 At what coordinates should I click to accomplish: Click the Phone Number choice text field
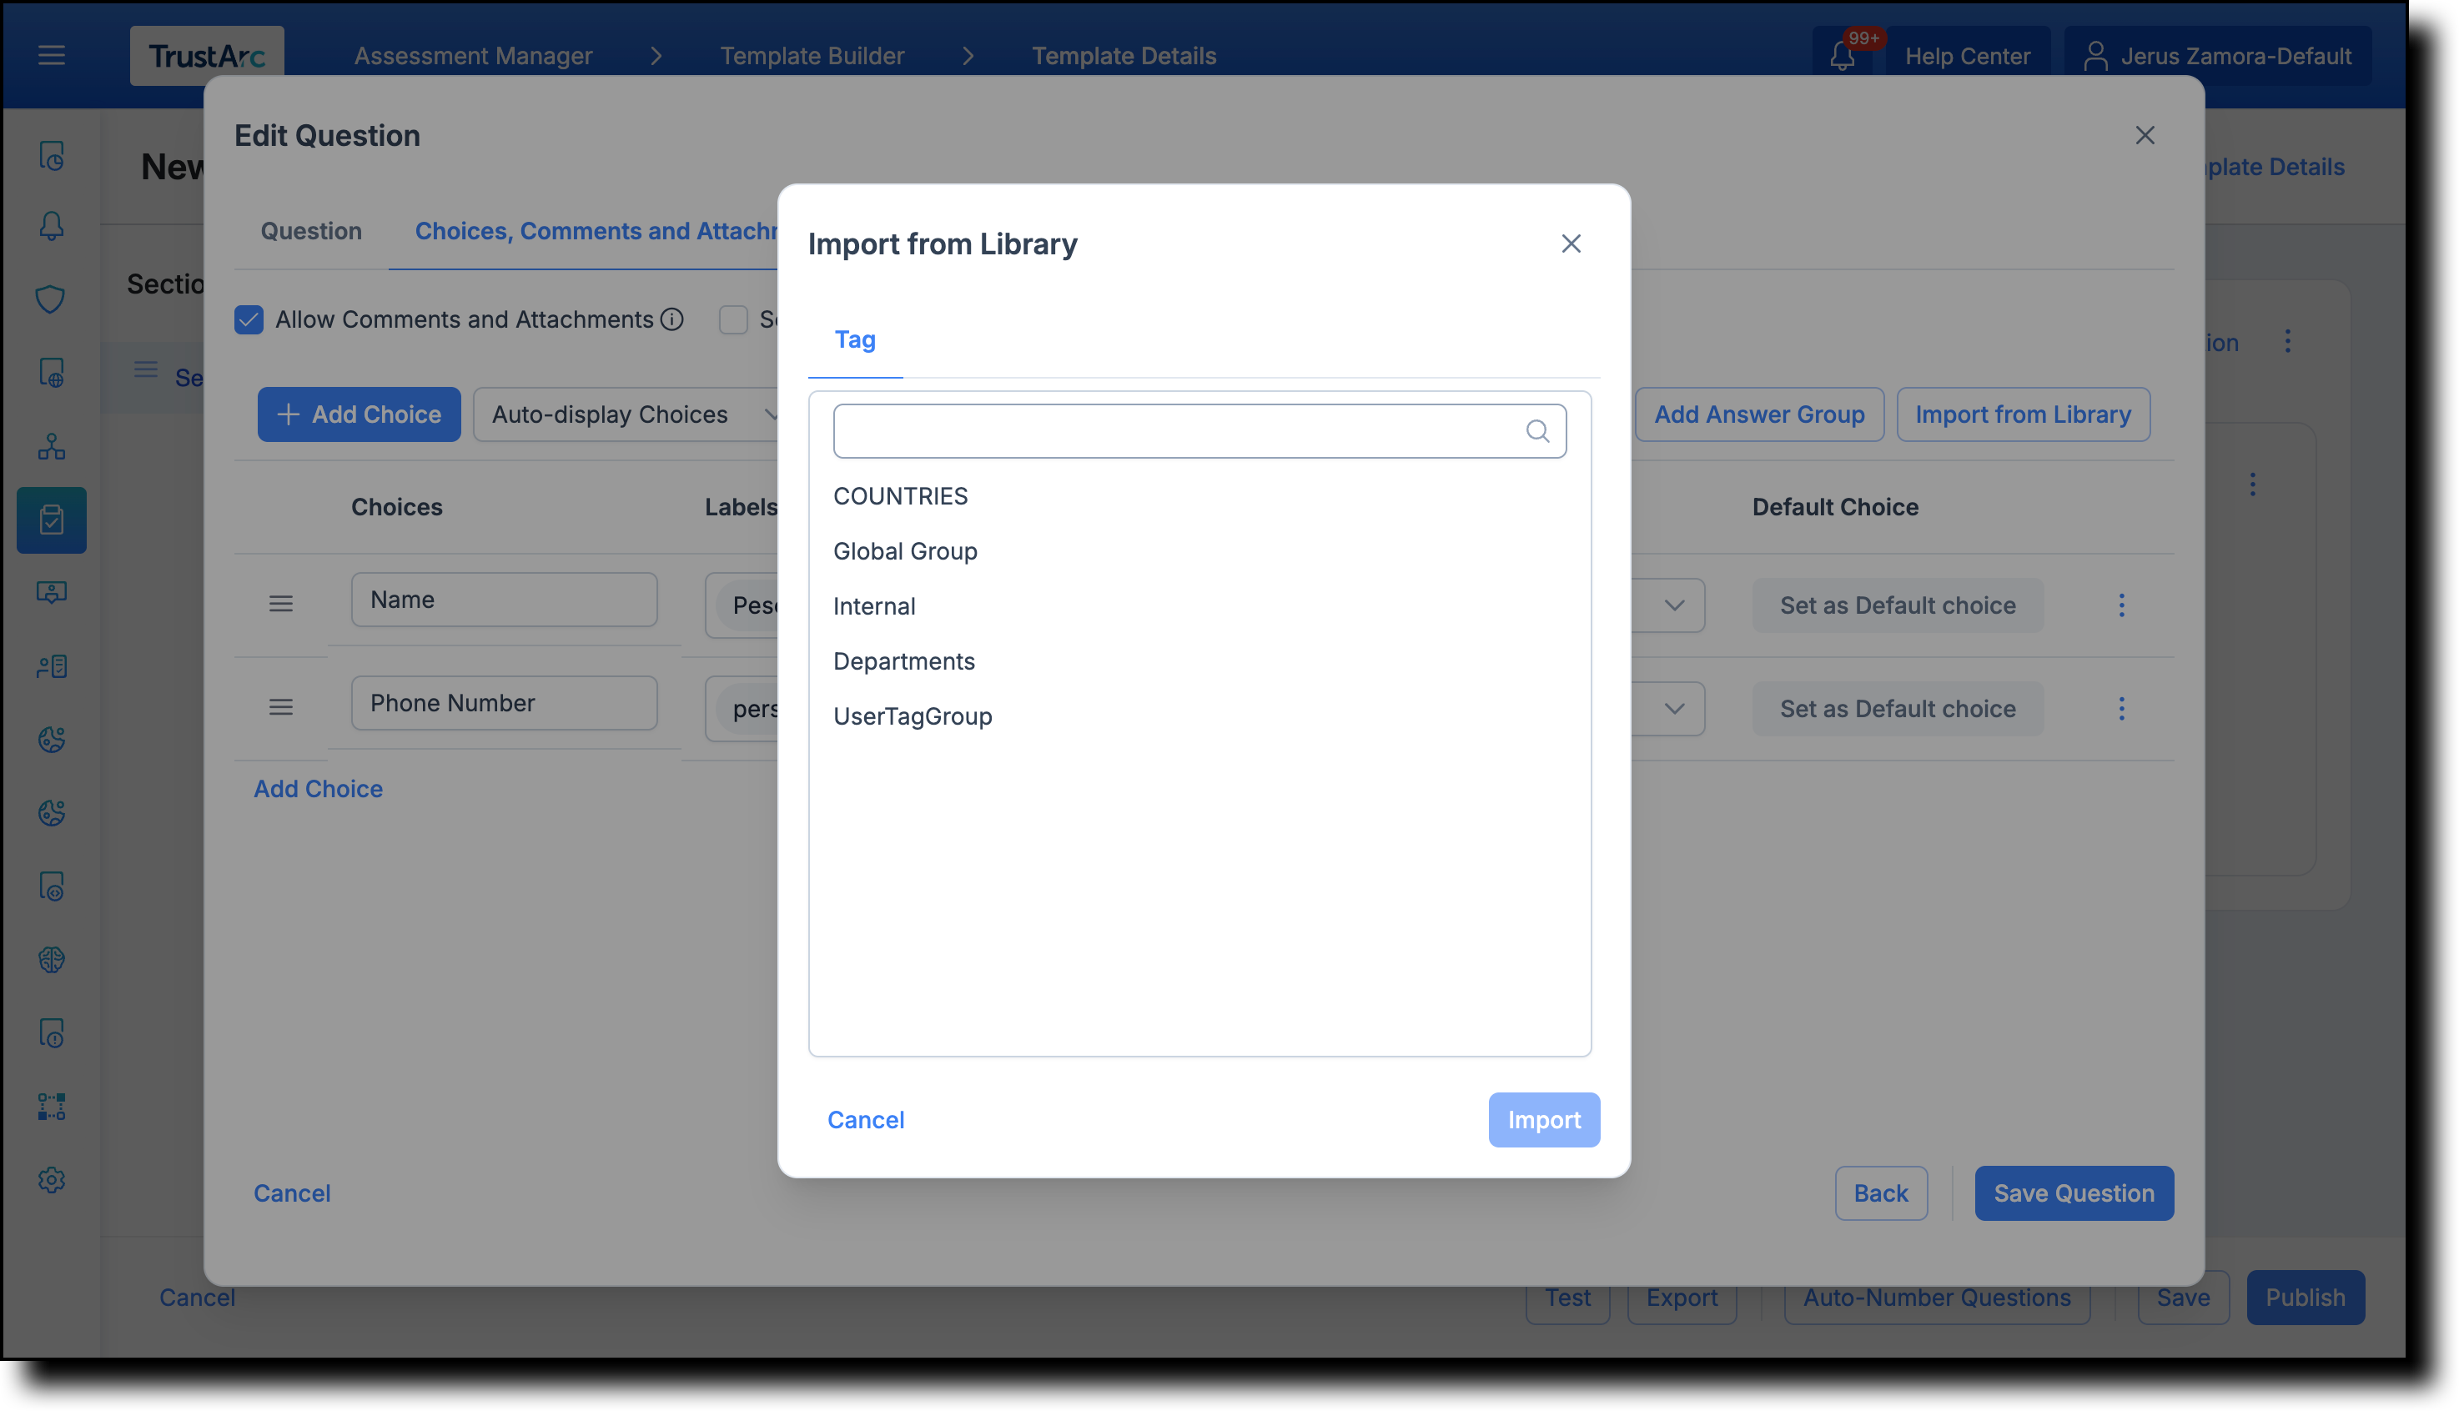tap(504, 703)
